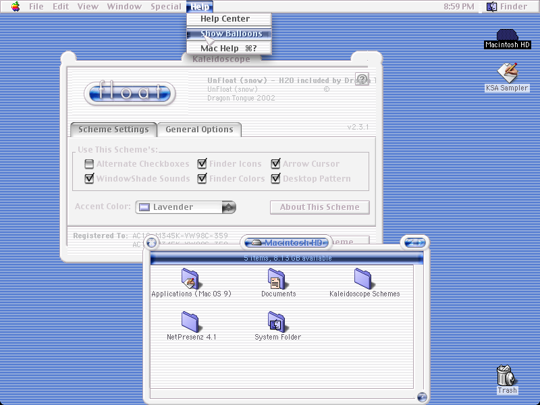Select the KSA Sampler desktop icon
540x405 pixels.
pyautogui.click(x=508, y=73)
